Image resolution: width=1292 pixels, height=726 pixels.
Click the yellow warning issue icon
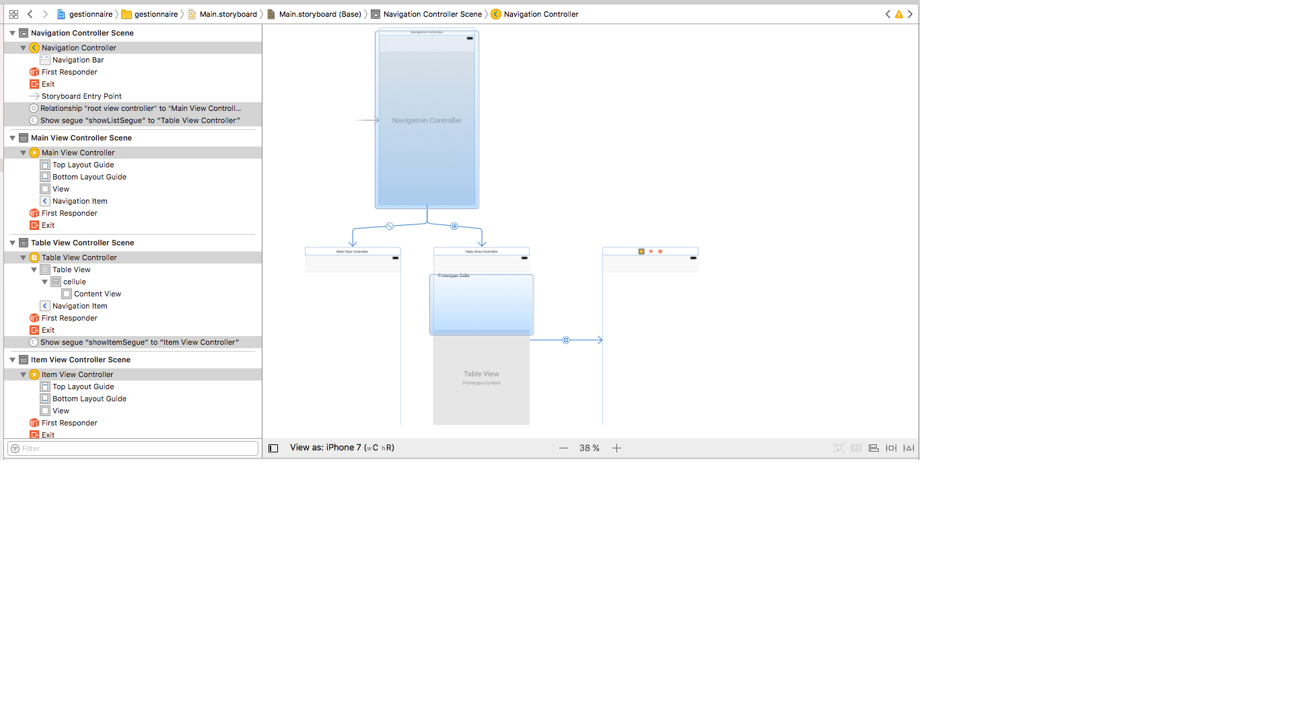(x=899, y=14)
